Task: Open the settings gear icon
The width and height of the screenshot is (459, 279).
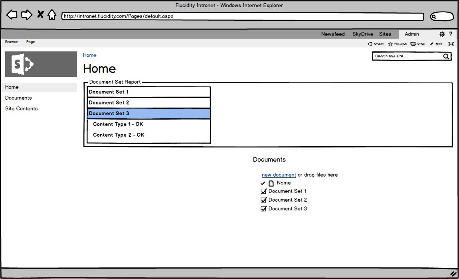Action: click(442, 34)
